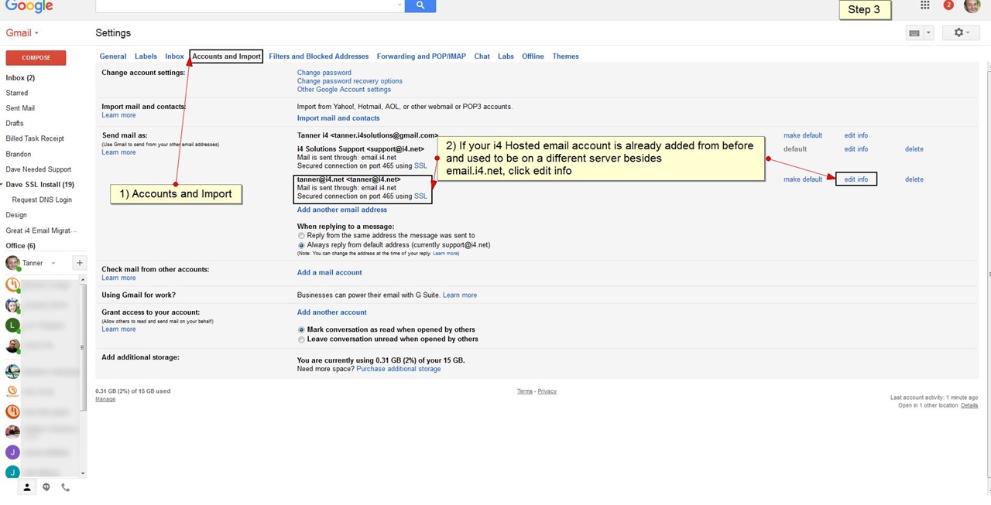
Task: Open the input tools dropdown arrow
Action: pyautogui.click(x=928, y=33)
